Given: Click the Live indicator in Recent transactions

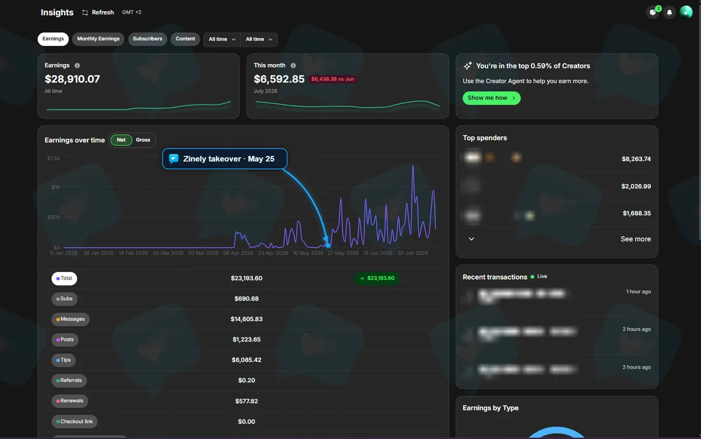Looking at the screenshot, I should [539, 277].
